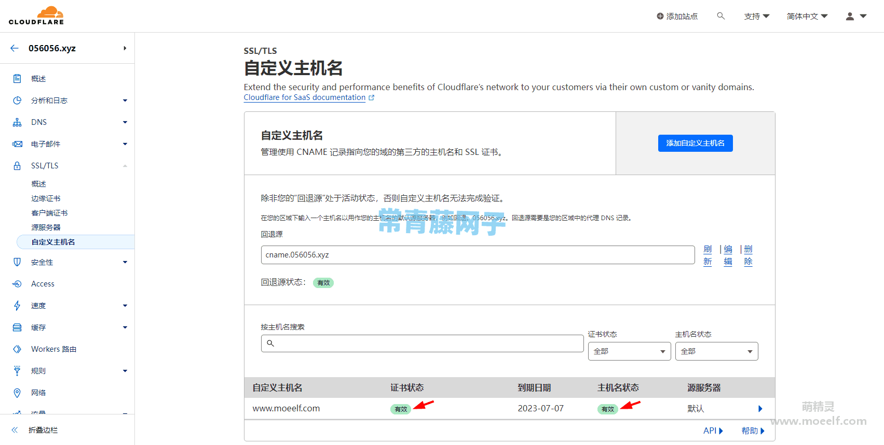Click the plus icon for 添加站点
The image size is (884, 445).
pyautogui.click(x=660, y=16)
